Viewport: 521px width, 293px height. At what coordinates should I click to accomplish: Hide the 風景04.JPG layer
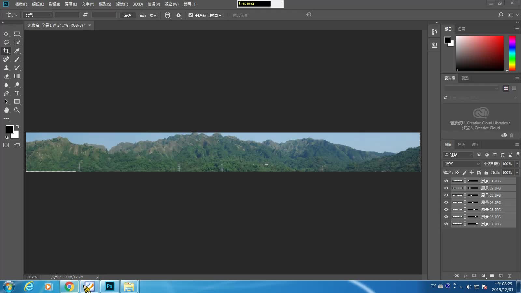click(446, 202)
